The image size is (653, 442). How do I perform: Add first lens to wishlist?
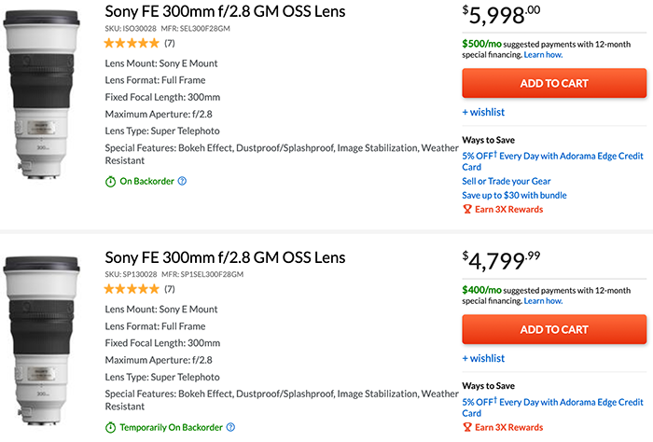tap(483, 112)
